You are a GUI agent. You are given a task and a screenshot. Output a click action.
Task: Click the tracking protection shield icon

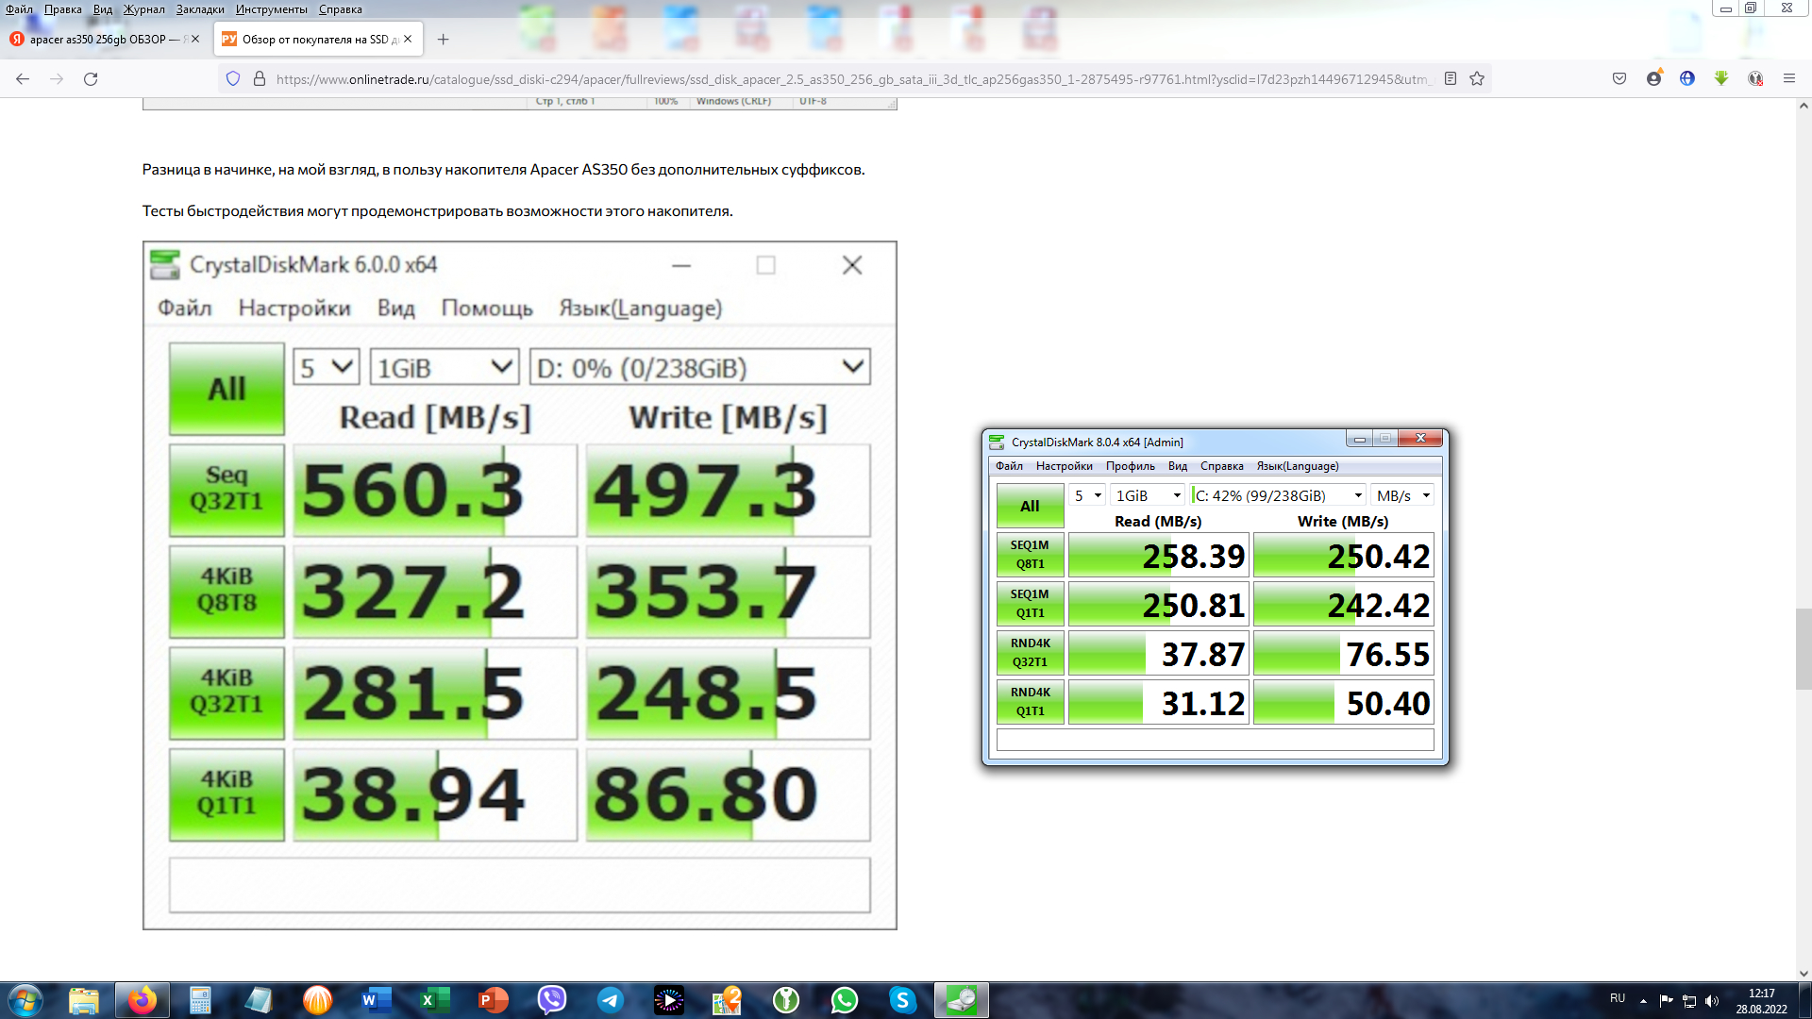tap(233, 79)
